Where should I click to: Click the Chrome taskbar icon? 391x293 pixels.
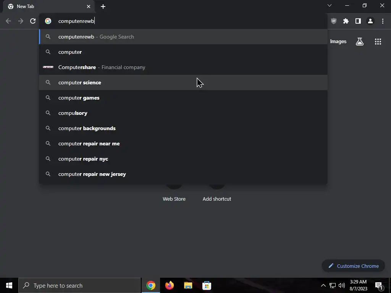coord(150,285)
